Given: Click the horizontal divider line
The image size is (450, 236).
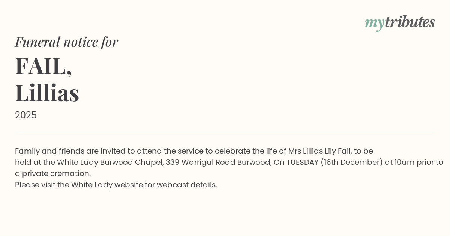Looking at the screenshot, I should (x=225, y=133).
